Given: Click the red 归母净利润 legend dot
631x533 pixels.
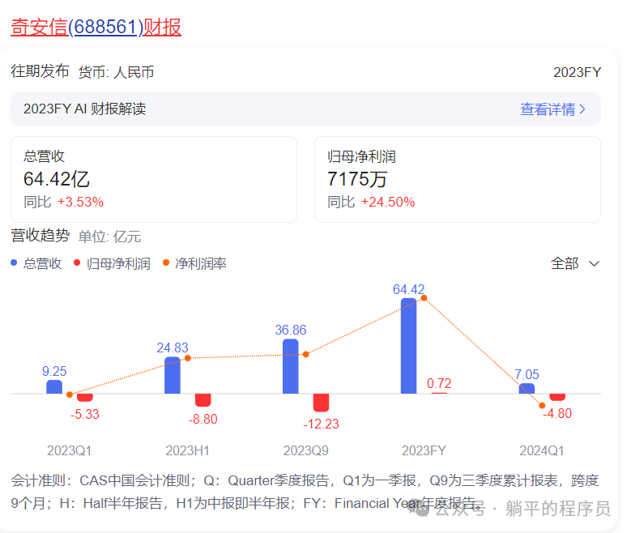Looking at the screenshot, I should click(77, 263).
